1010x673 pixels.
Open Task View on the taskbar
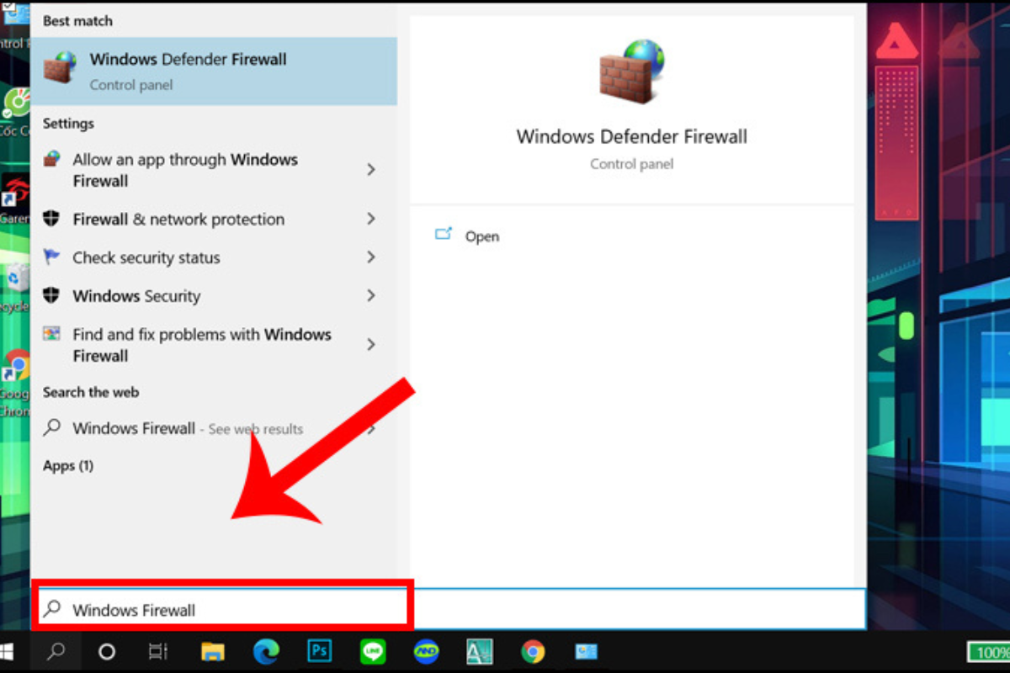(157, 652)
